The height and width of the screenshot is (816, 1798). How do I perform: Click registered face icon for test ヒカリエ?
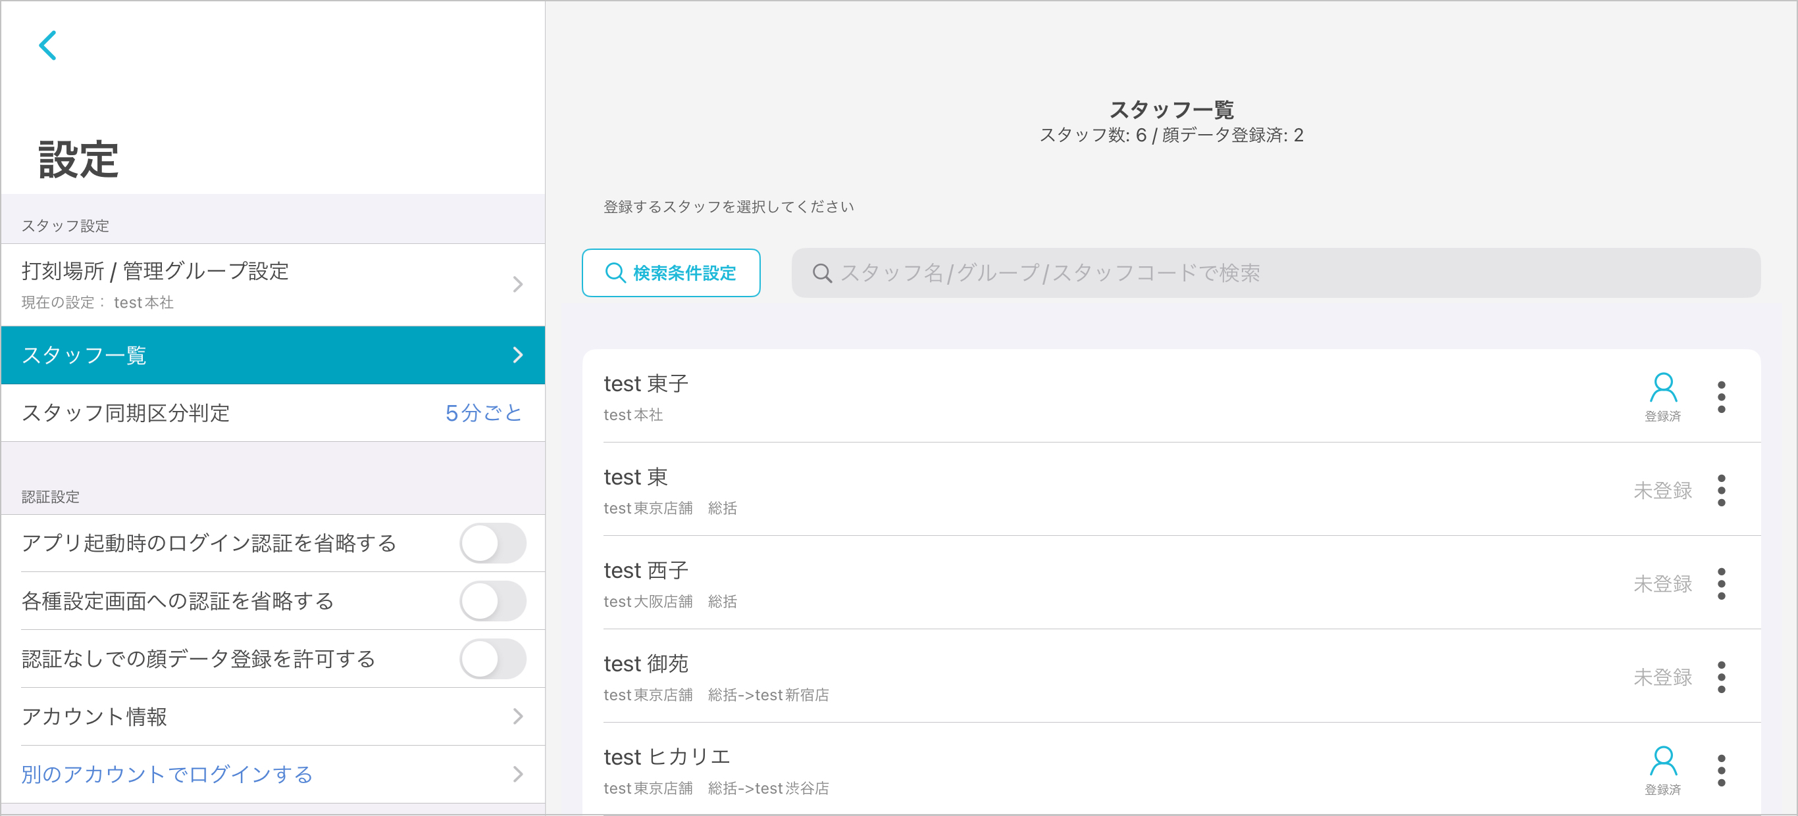[1662, 769]
